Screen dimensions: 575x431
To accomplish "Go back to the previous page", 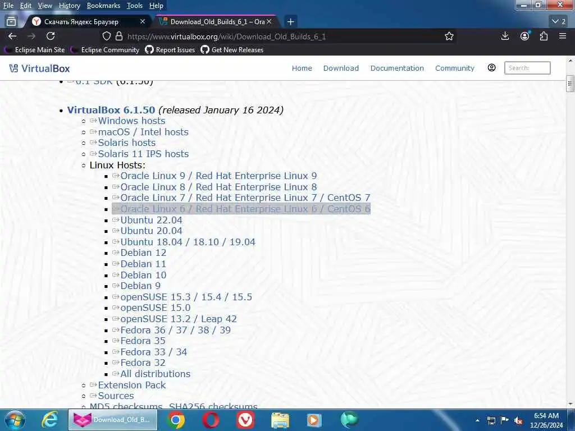I will (x=12, y=36).
